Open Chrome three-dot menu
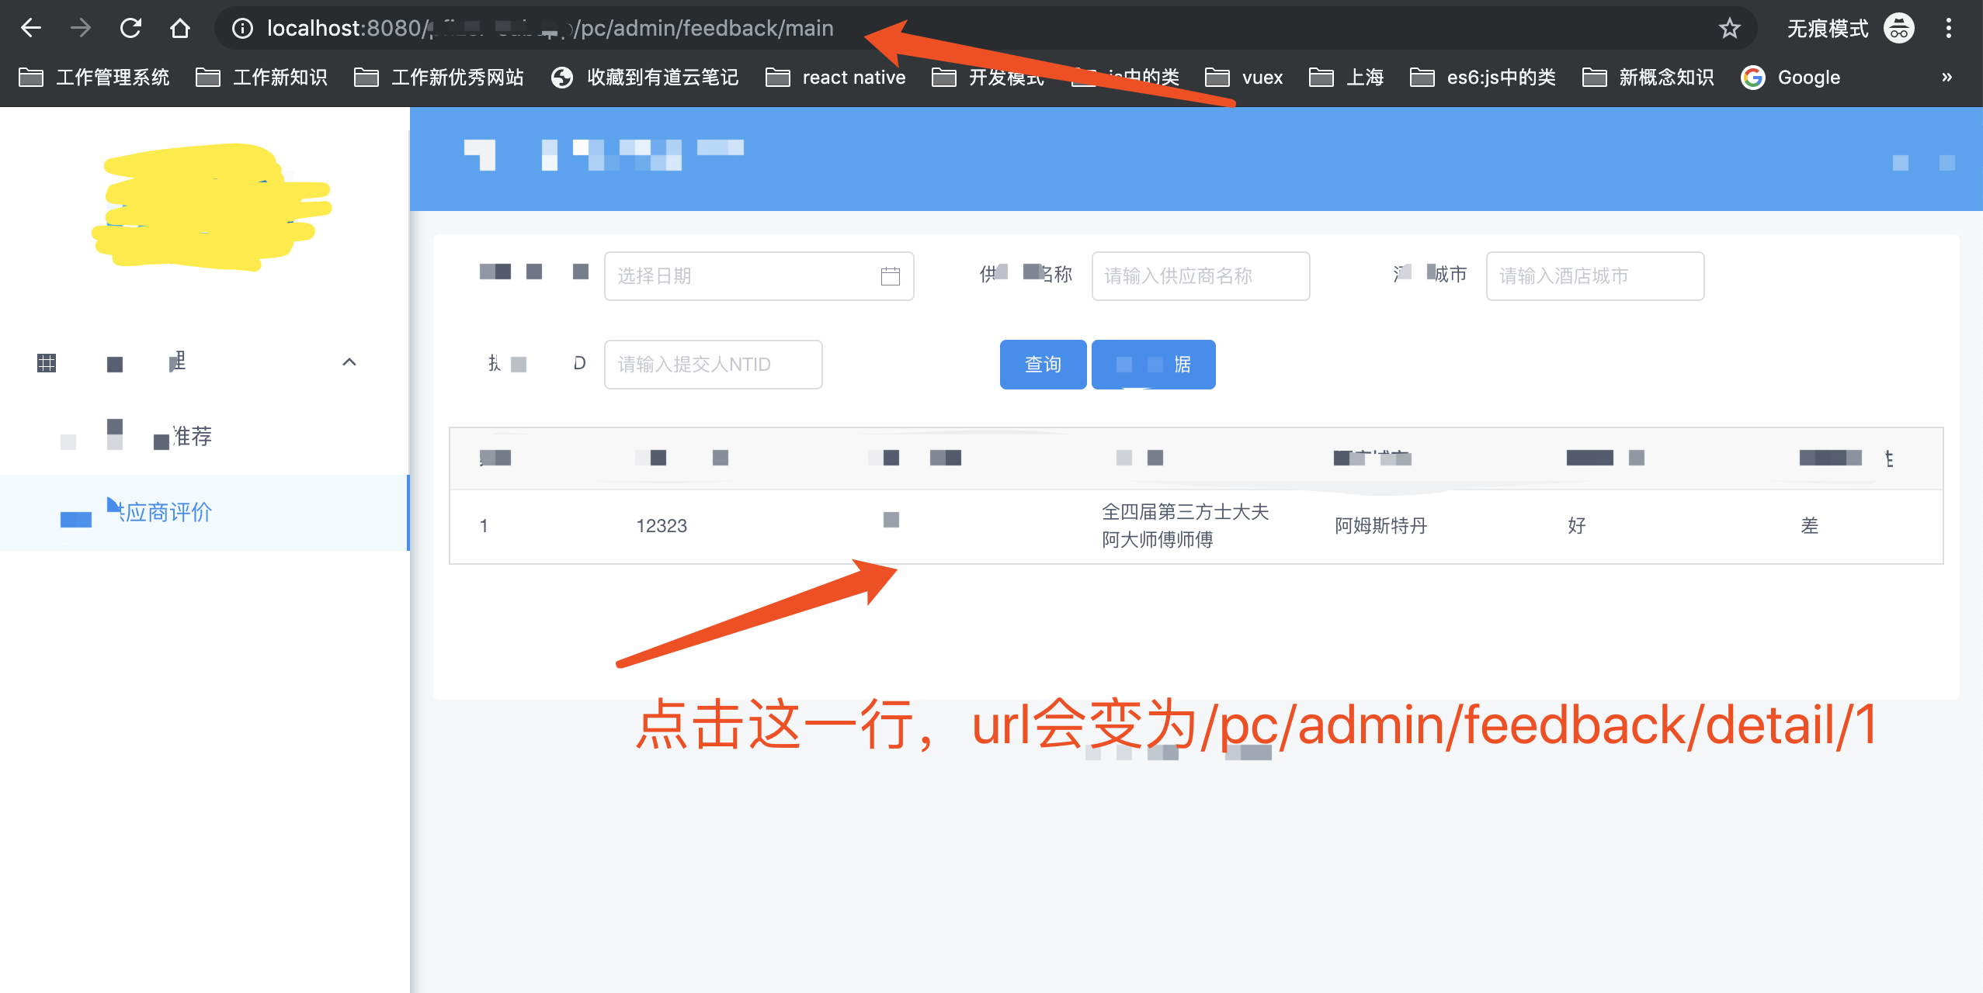This screenshot has height=993, width=1983. click(1948, 29)
